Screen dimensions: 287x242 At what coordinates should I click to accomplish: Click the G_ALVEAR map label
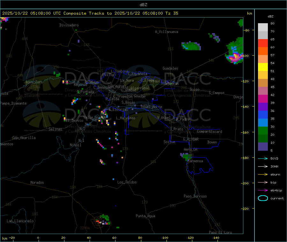[191, 139]
